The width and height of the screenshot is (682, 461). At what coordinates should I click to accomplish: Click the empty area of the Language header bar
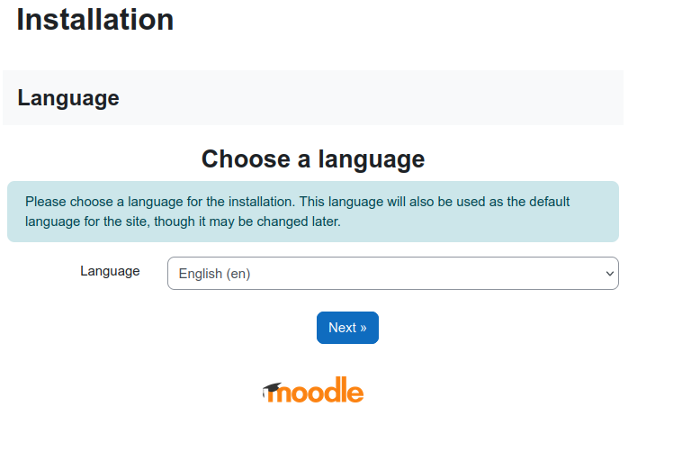(405, 97)
